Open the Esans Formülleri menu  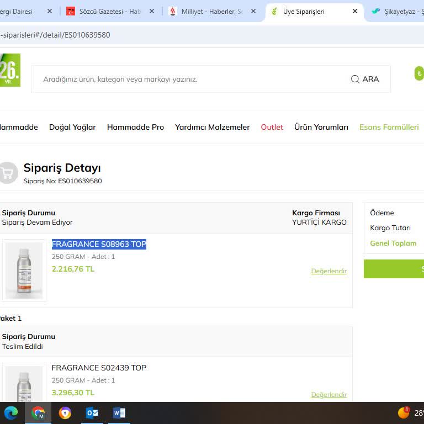coord(389,127)
